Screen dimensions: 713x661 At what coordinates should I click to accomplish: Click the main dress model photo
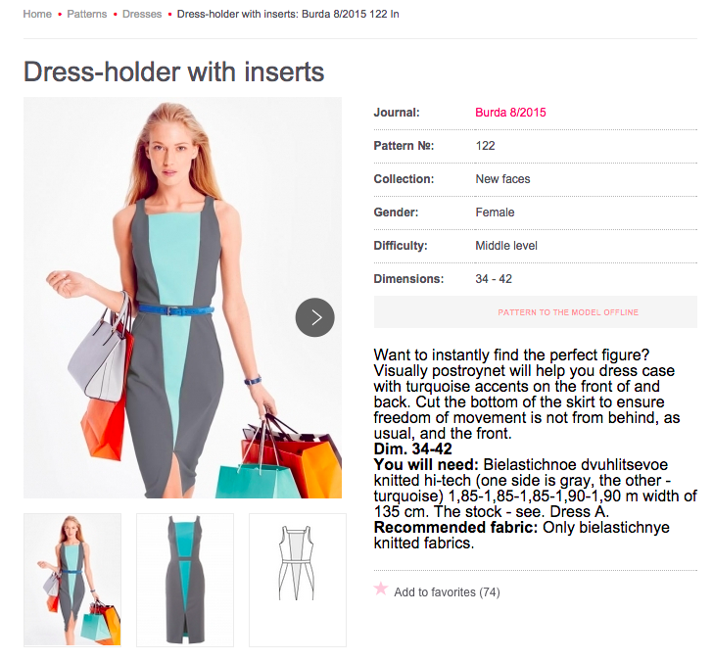point(182,298)
